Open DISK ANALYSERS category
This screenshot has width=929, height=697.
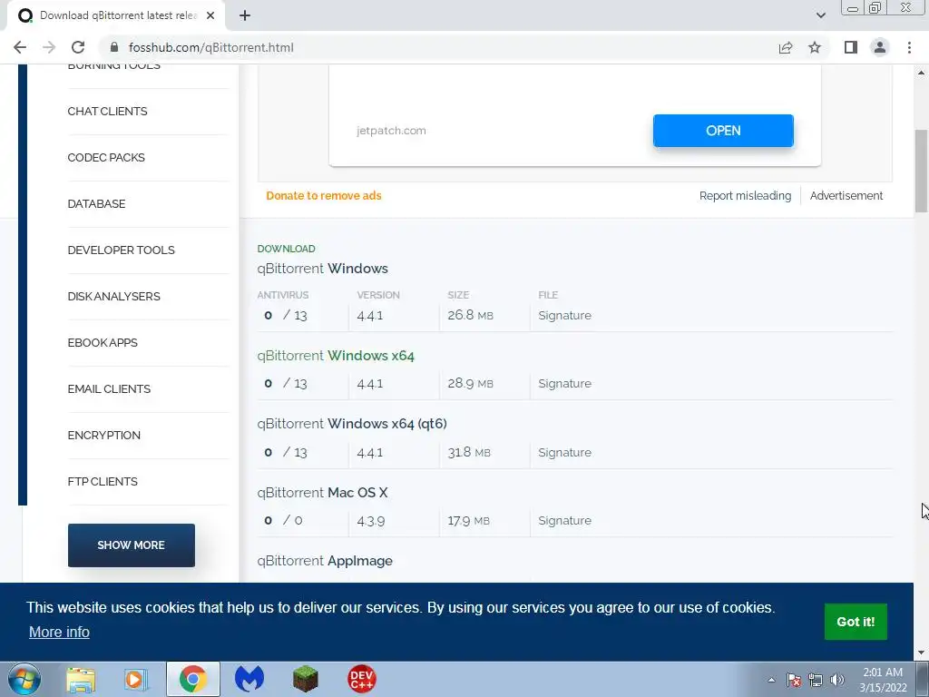113,297
